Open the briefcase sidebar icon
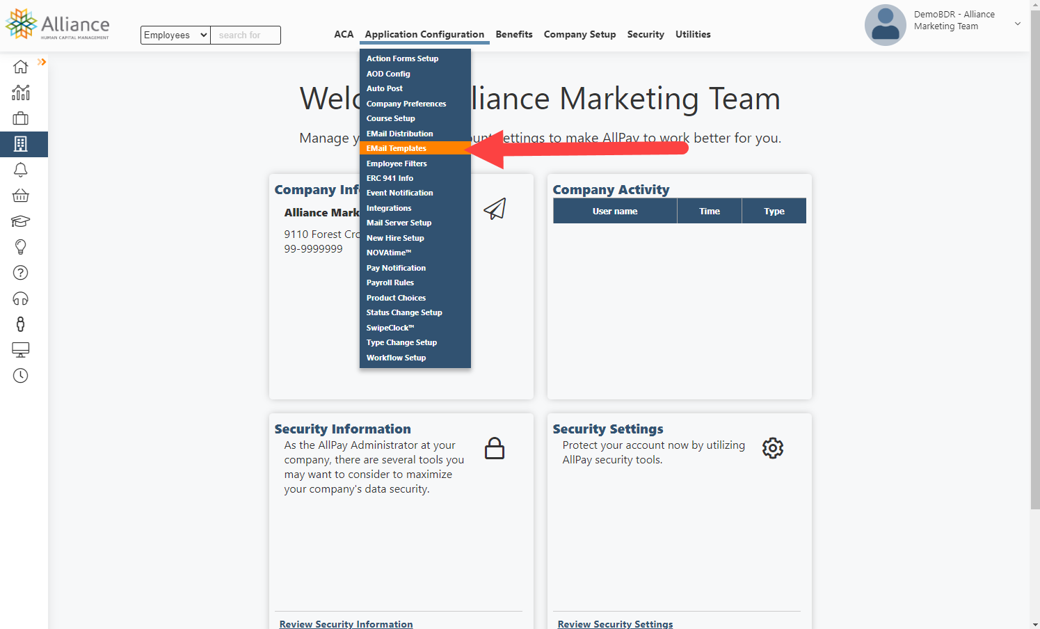Image resolution: width=1040 pixels, height=629 pixels. [21, 118]
